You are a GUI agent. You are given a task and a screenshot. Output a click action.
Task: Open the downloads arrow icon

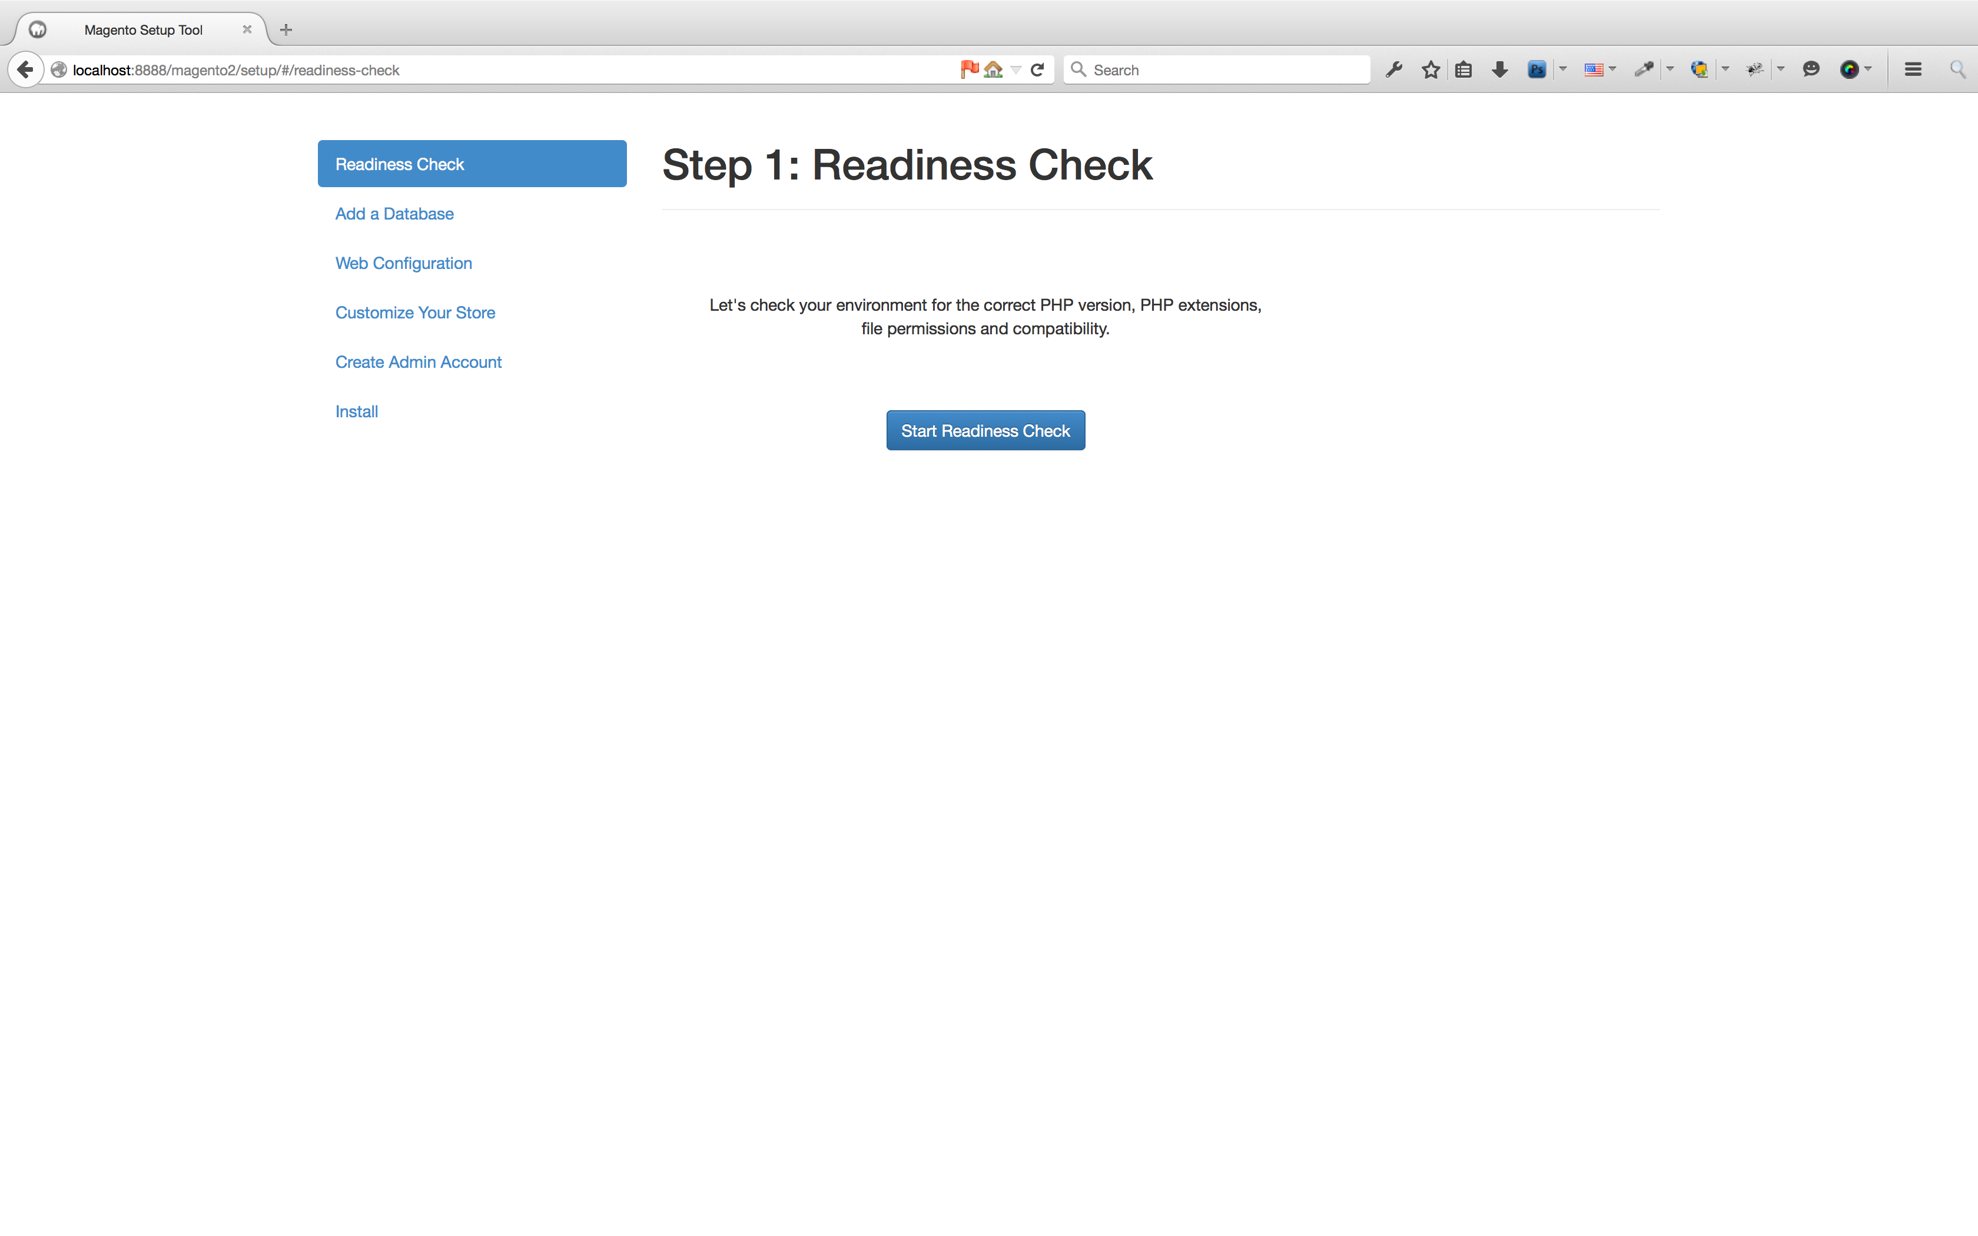click(1499, 69)
